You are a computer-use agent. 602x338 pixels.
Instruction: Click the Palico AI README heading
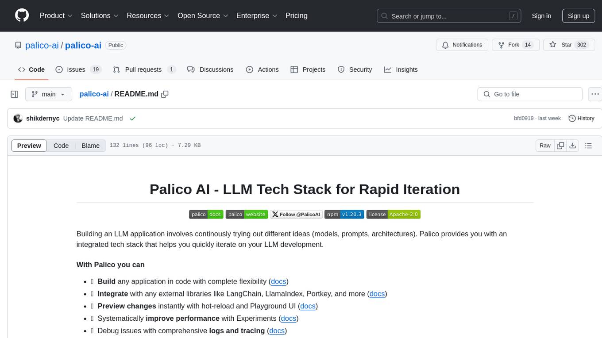[x=305, y=189]
